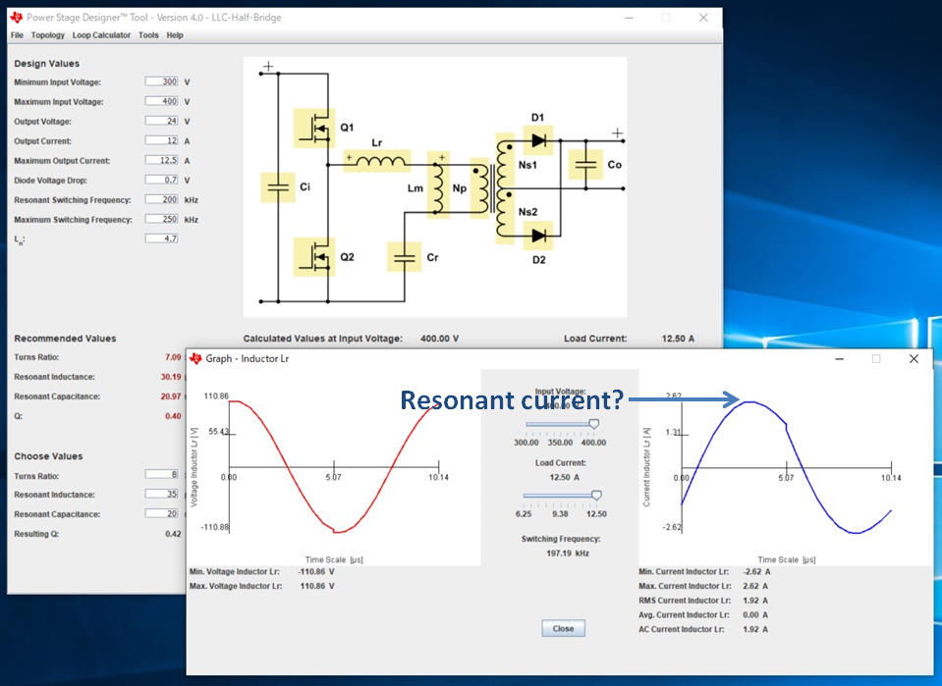Edit the Resonant Switching Frequency field
The height and width of the screenshot is (686, 942).
click(x=162, y=199)
